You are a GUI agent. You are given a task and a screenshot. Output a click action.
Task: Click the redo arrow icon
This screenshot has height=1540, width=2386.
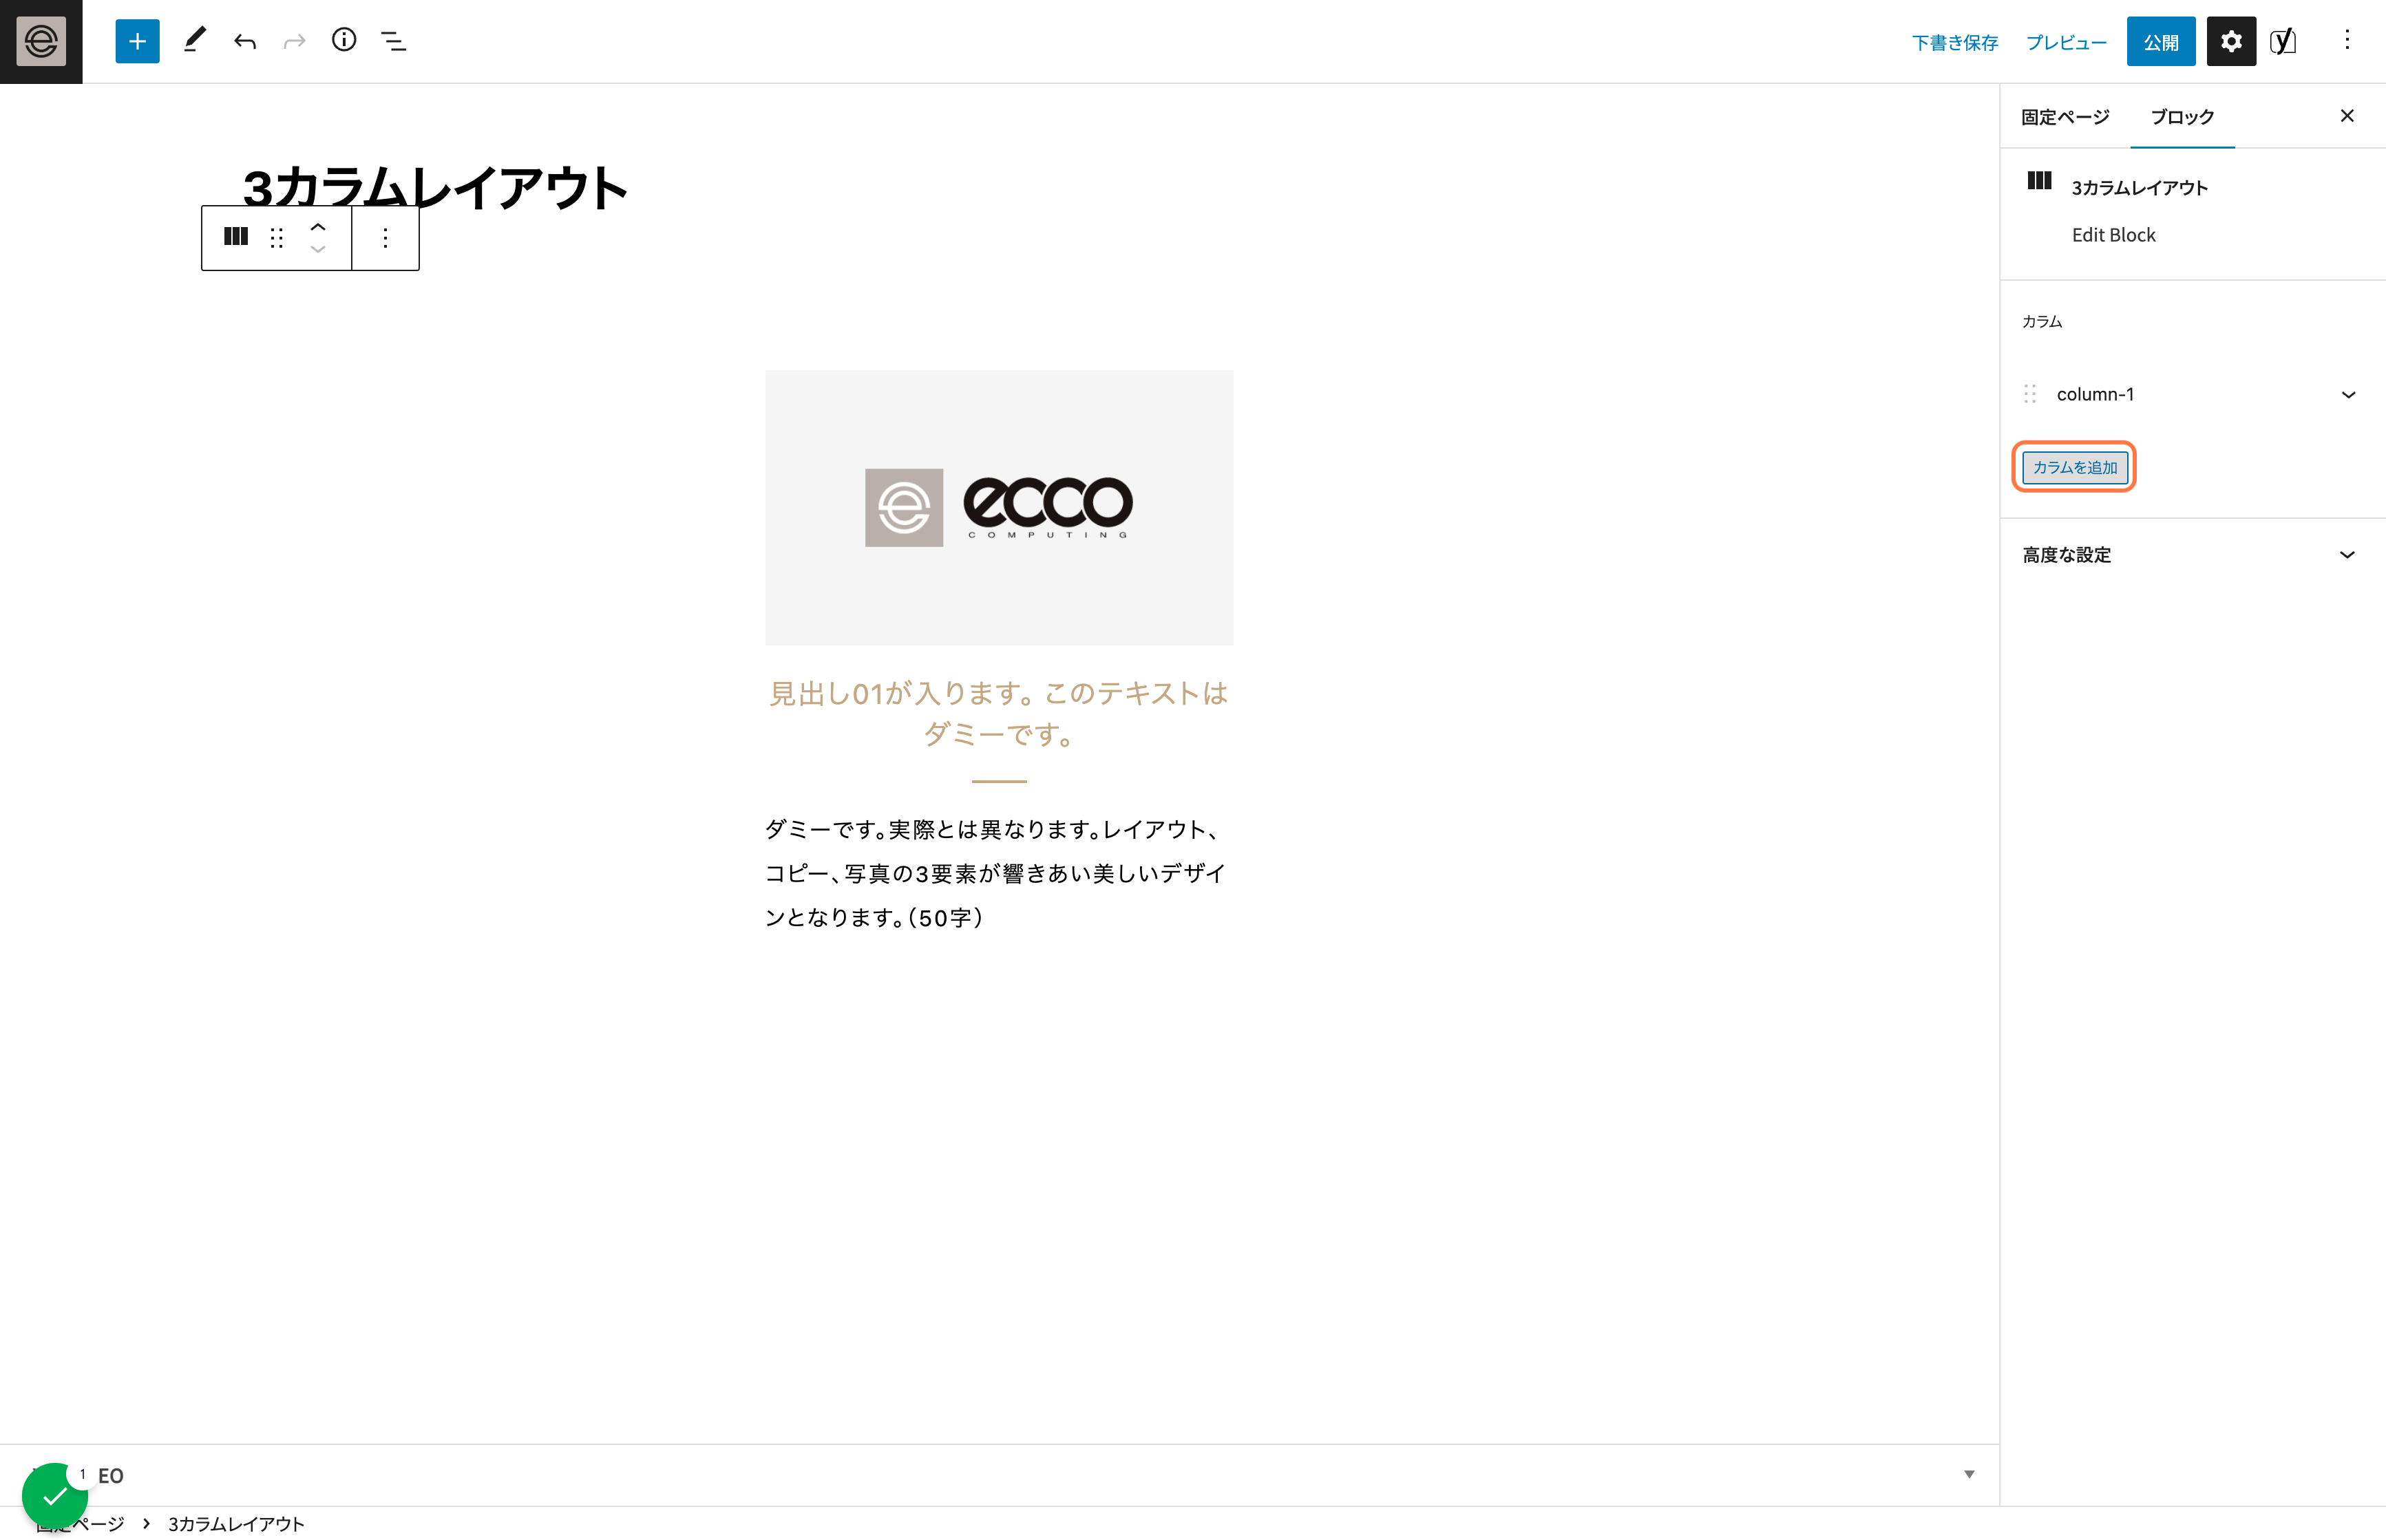click(x=294, y=41)
